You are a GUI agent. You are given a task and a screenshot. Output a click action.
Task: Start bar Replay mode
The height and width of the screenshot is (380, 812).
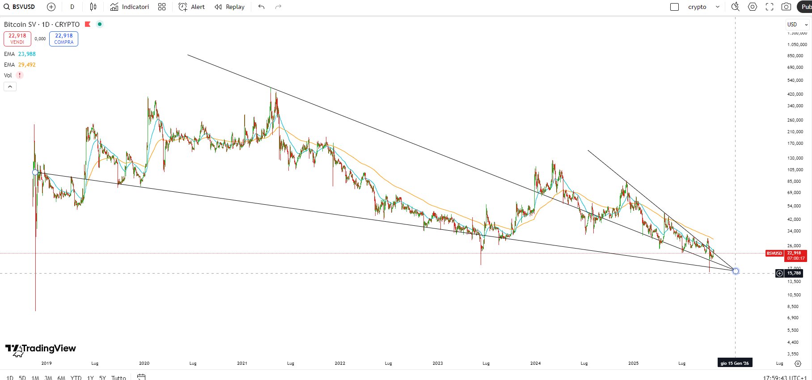(229, 7)
